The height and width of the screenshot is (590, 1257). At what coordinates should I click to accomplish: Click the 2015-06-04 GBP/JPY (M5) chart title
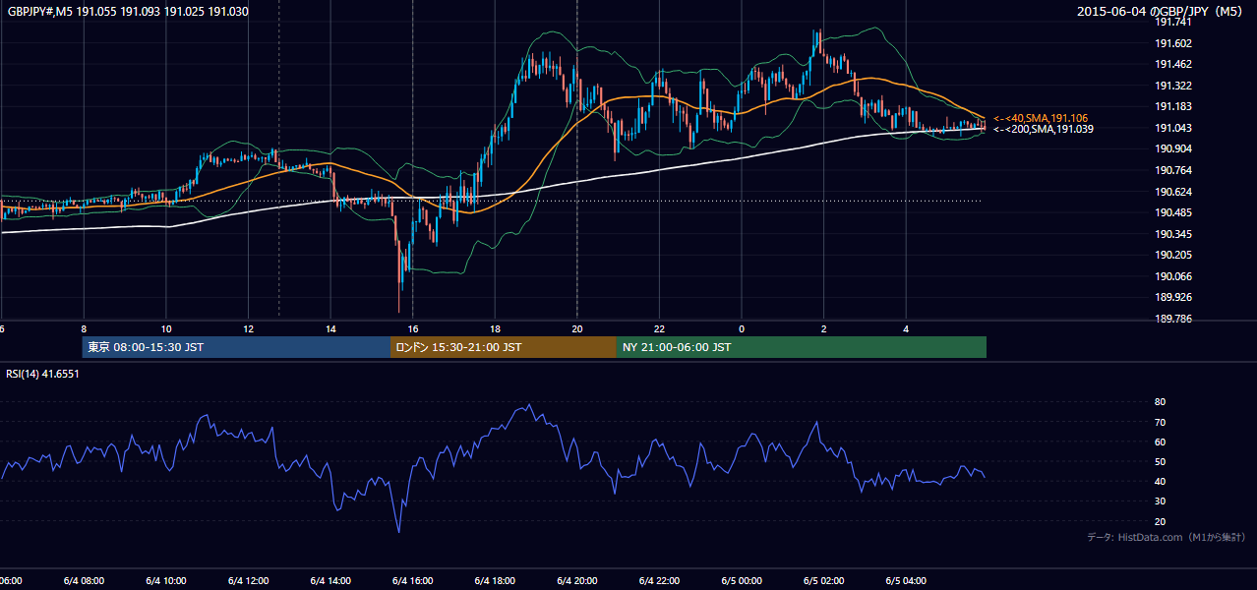[x=1161, y=12]
